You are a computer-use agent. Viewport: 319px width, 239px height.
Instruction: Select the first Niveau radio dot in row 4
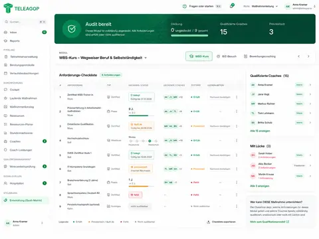coord(131,141)
